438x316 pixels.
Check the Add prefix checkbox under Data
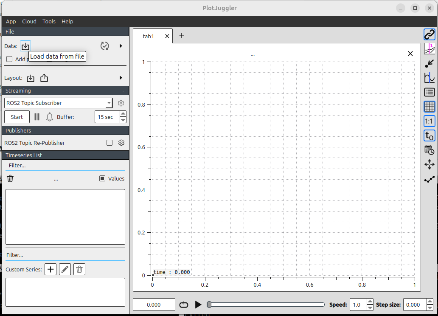pyautogui.click(x=9, y=59)
